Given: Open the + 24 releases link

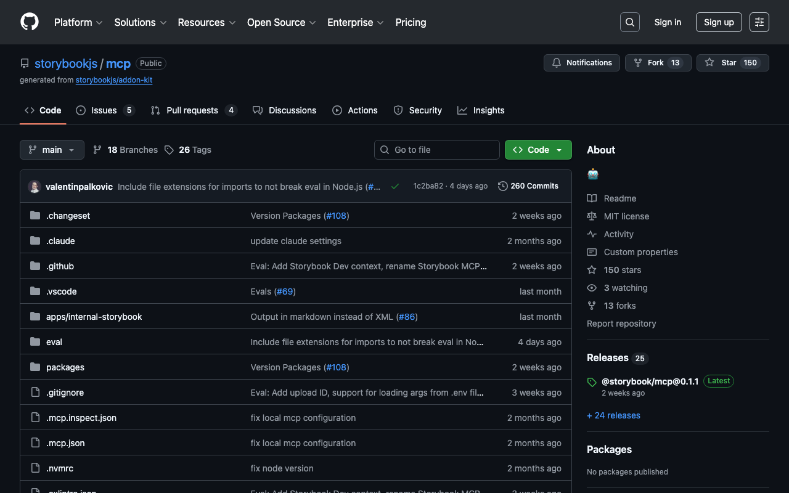Looking at the screenshot, I should pyautogui.click(x=613, y=415).
